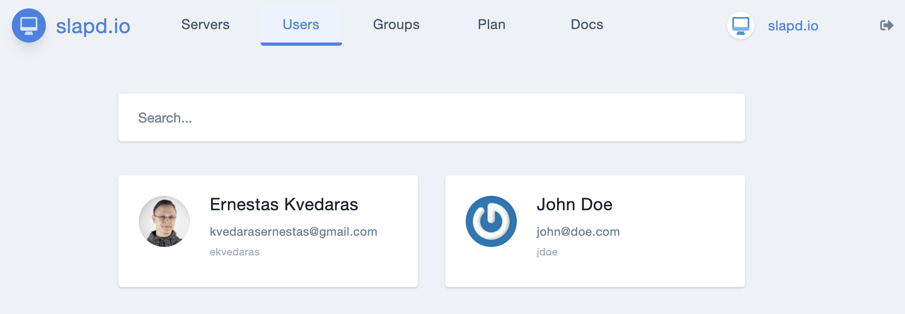
Task: Click the ekvedaras username text
Action: pyautogui.click(x=234, y=252)
